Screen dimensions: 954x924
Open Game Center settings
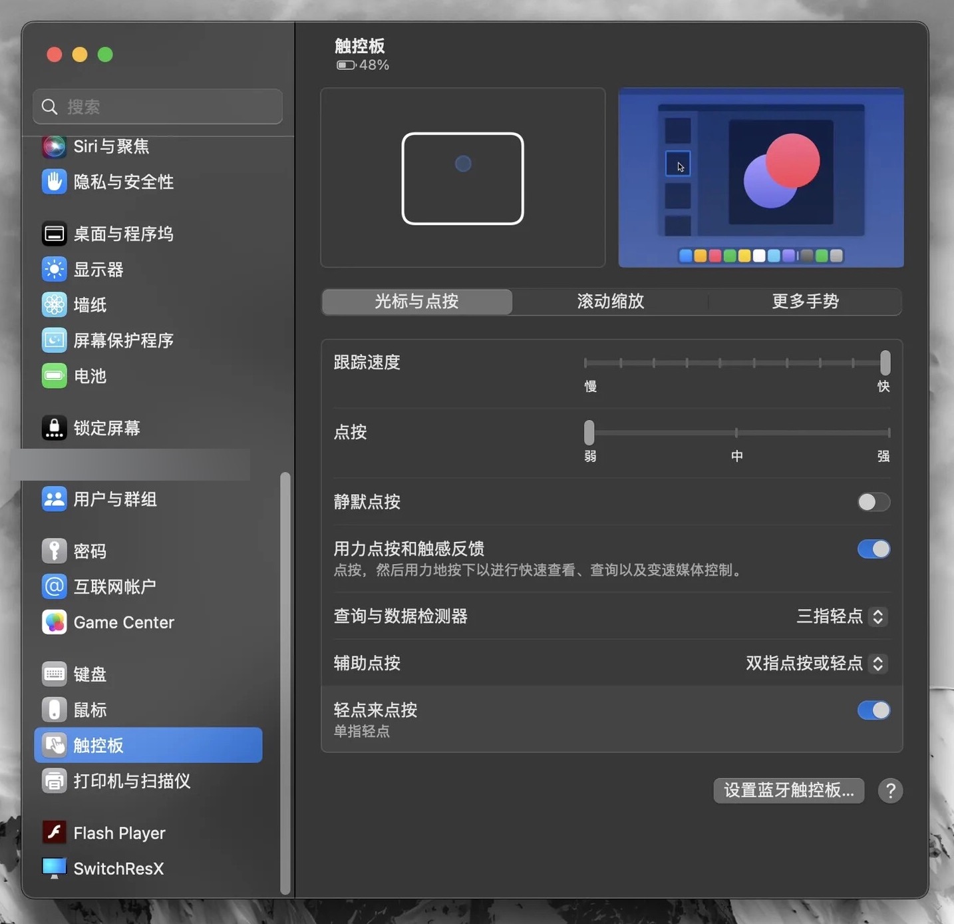(x=122, y=622)
